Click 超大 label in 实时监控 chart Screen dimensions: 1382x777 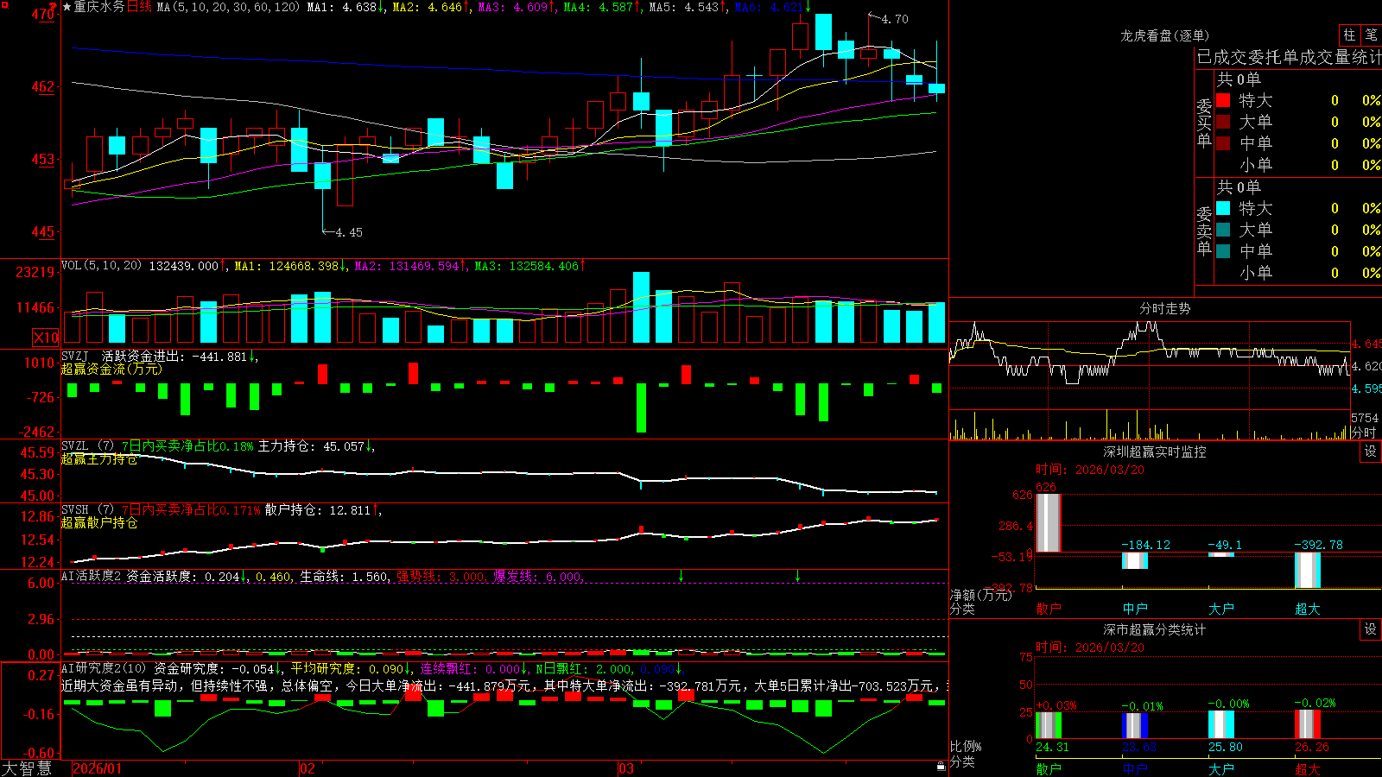(1308, 609)
